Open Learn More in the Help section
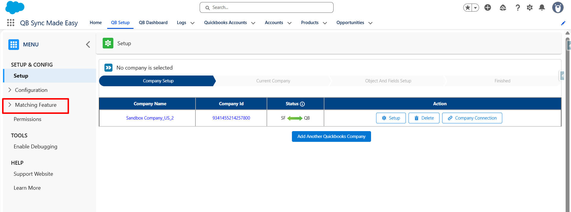This screenshot has width=571, height=212. 27,188
